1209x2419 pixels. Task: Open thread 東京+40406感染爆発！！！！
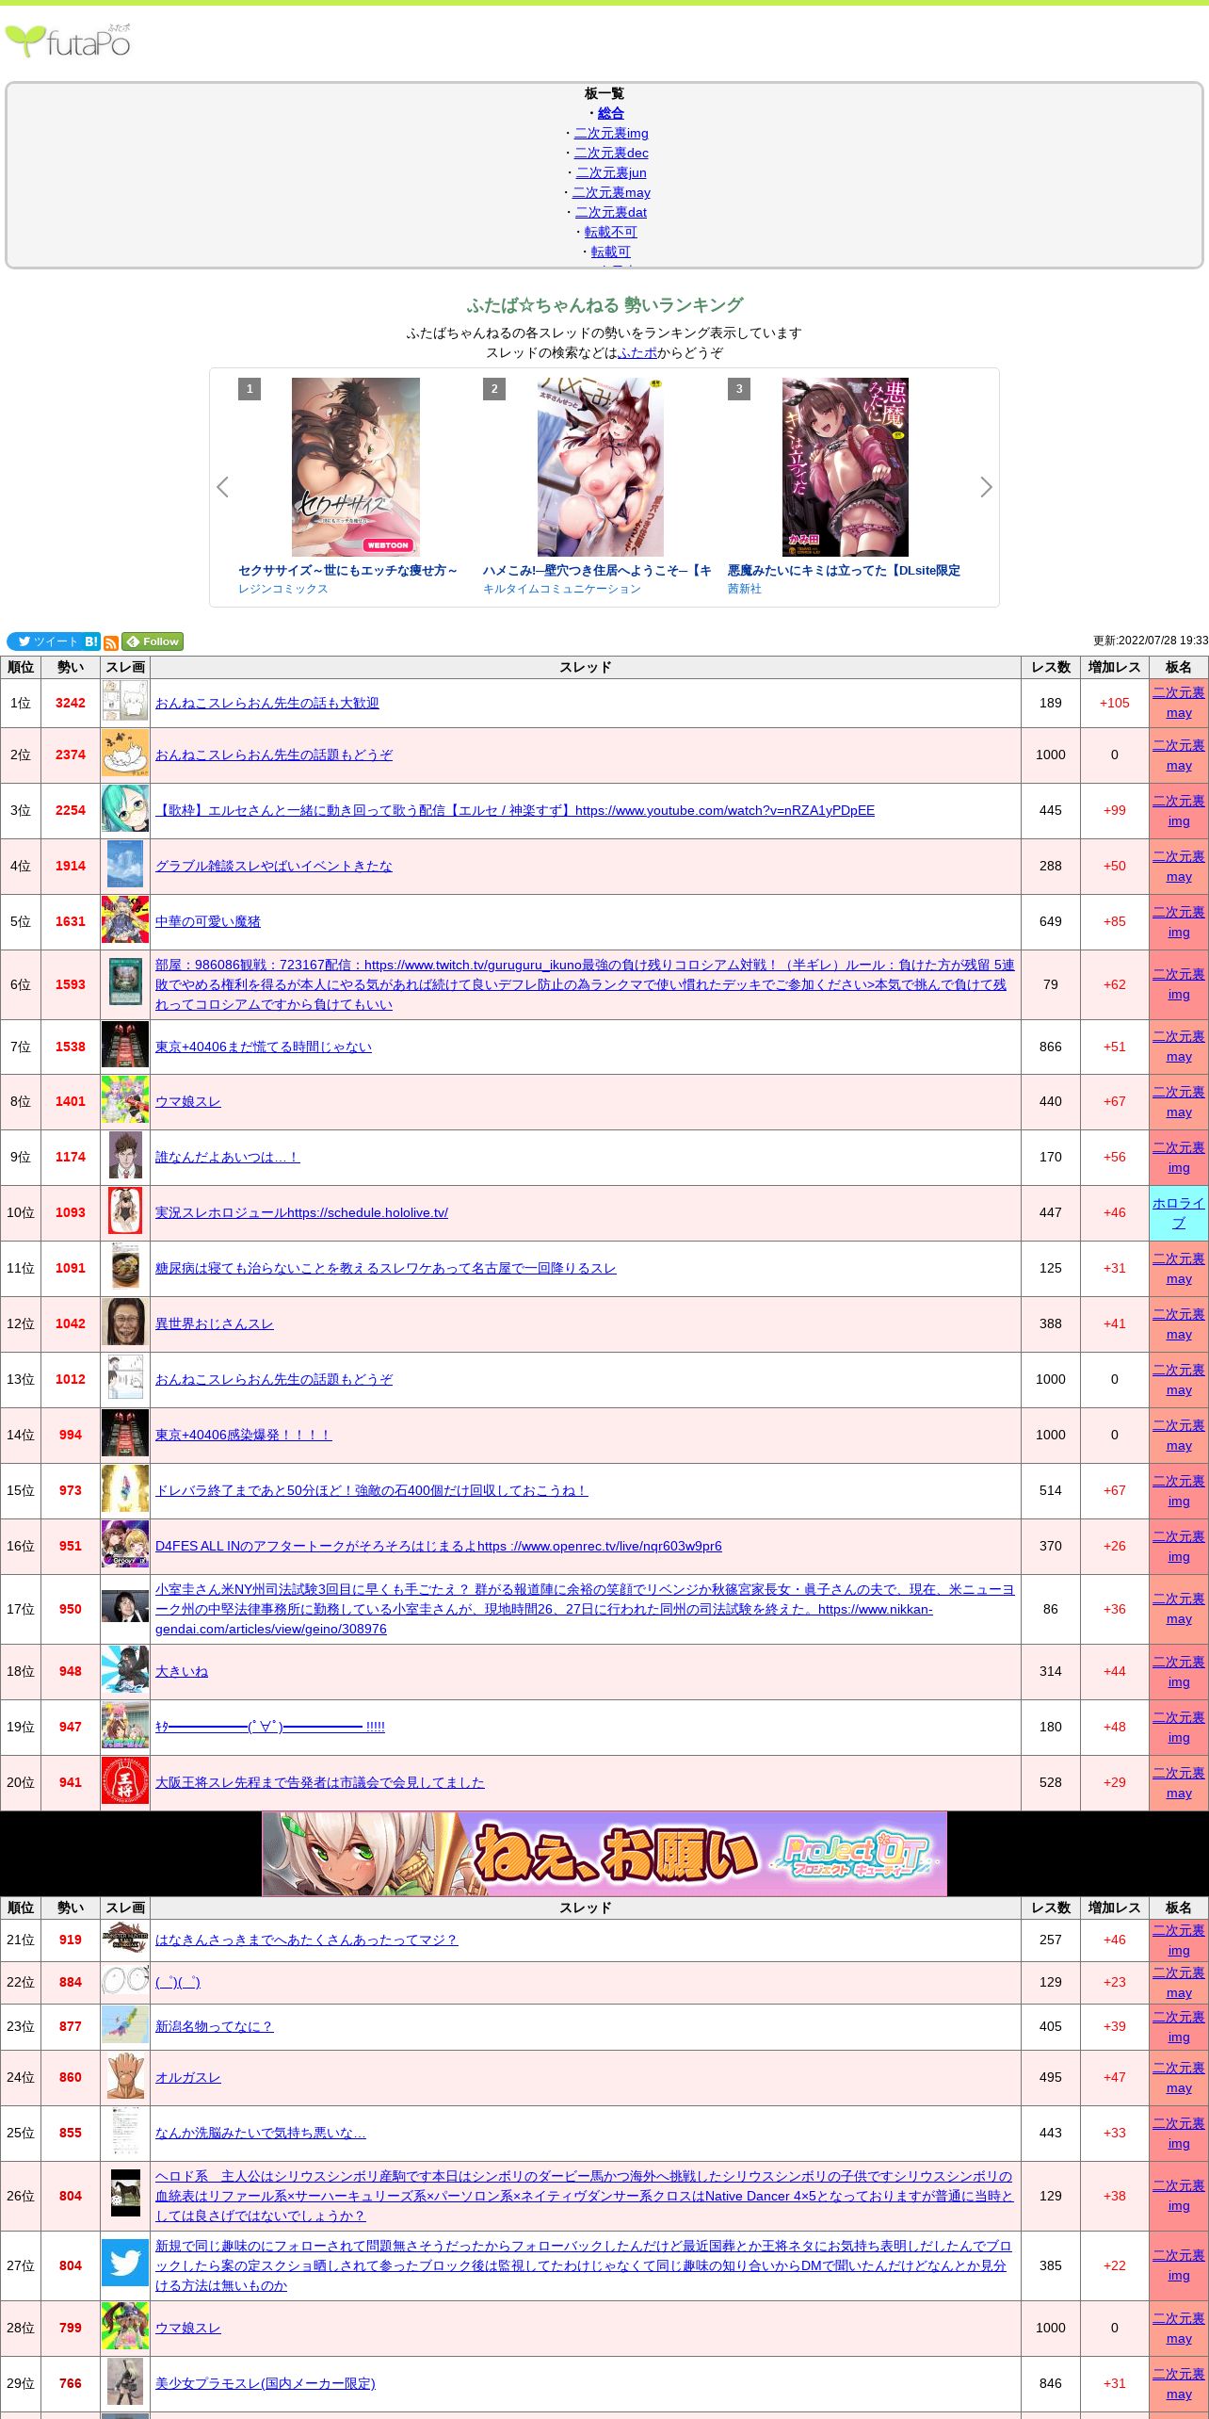pos(244,1435)
